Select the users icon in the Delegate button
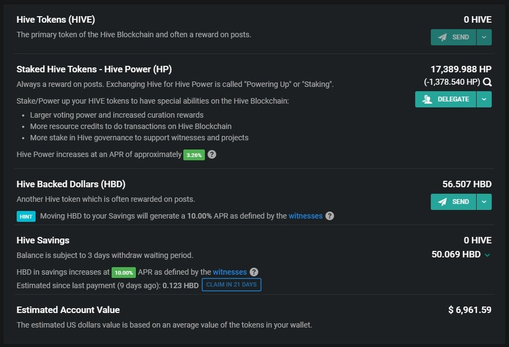The width and height of the screenshot is (509, 347). [x=427, y=99]
